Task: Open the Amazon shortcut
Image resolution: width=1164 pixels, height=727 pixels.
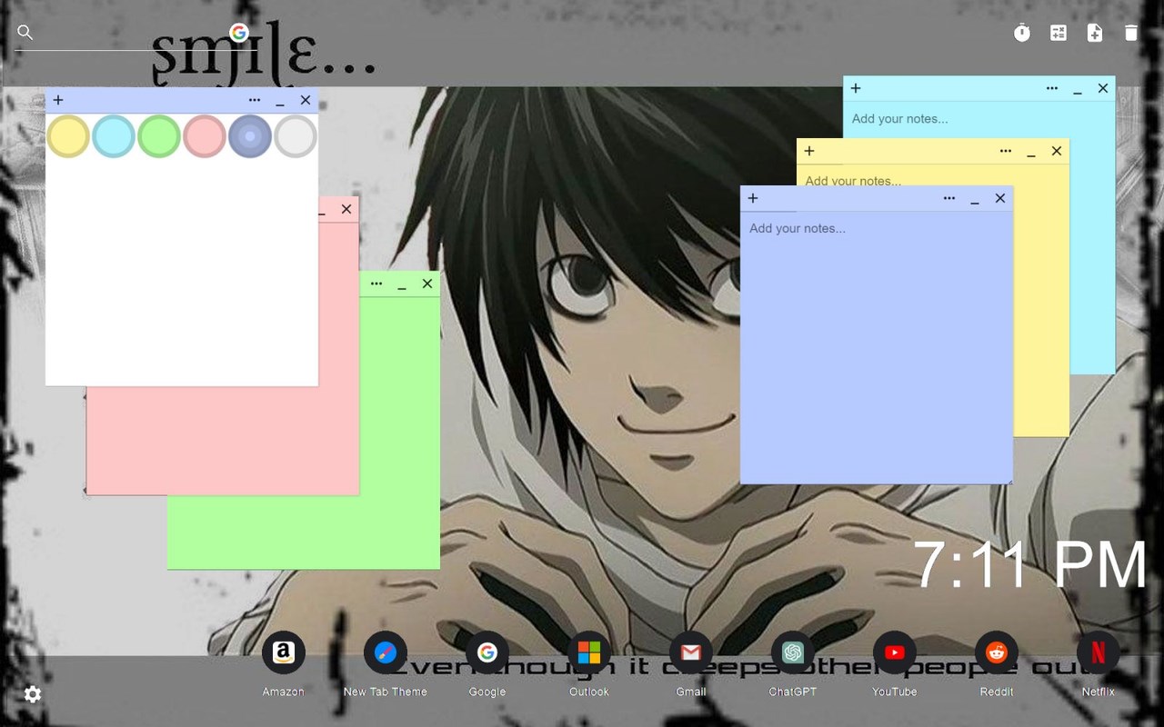Action: pyautogui.click(x=284, y=652)
